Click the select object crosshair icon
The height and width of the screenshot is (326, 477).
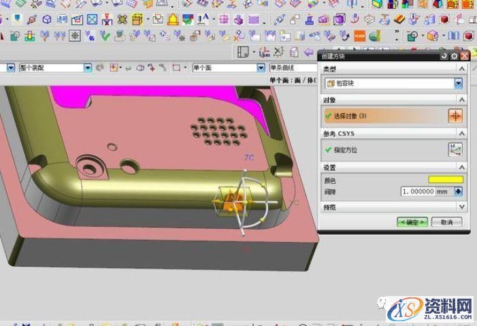455,116
